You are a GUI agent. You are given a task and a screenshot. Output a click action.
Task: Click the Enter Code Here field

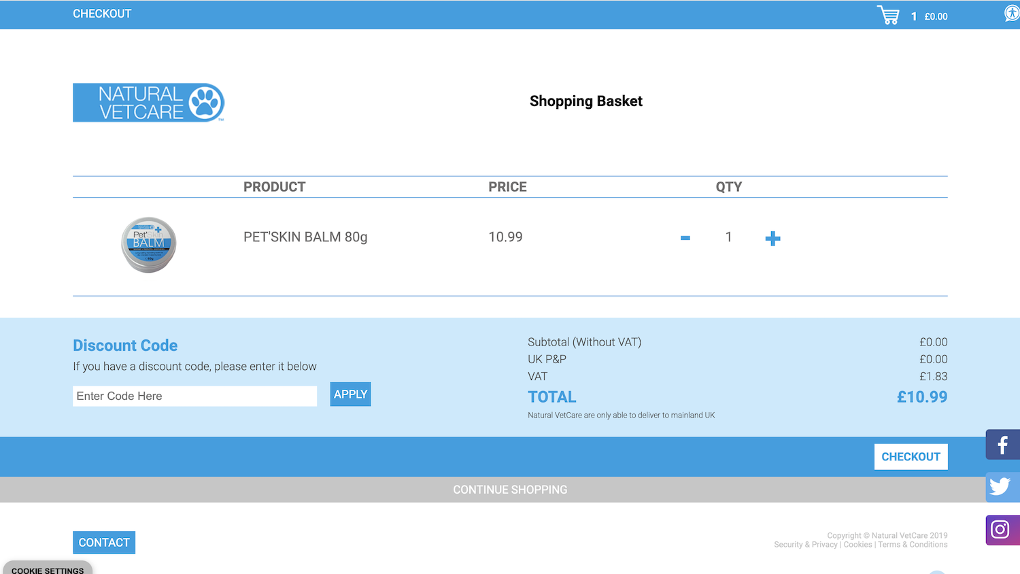[x=194, y=396]
